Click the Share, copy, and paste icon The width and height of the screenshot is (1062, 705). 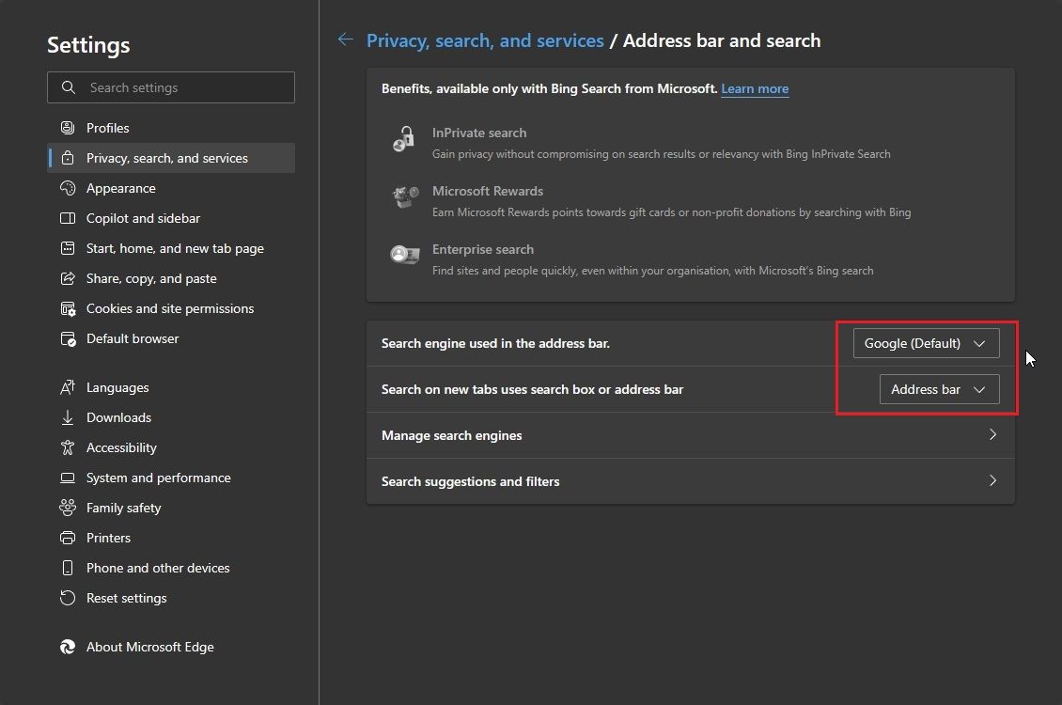pos(68,278)
